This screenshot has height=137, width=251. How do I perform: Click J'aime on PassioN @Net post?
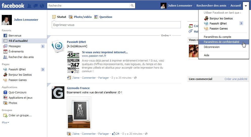76,78
